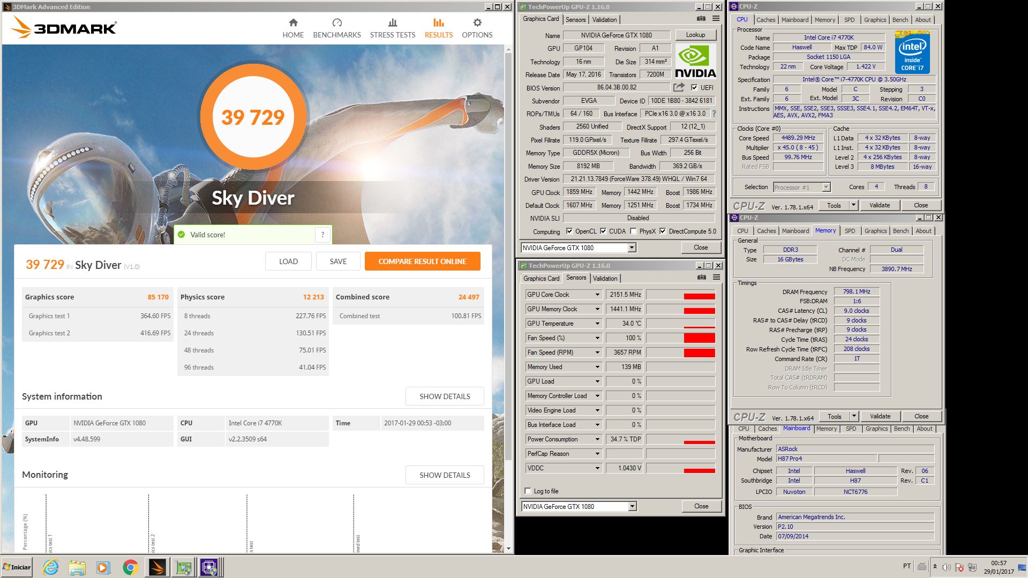This screenshot has width=1028, height=578.
Task: Click the SAVE button in 3DMark
Action: 338,261
